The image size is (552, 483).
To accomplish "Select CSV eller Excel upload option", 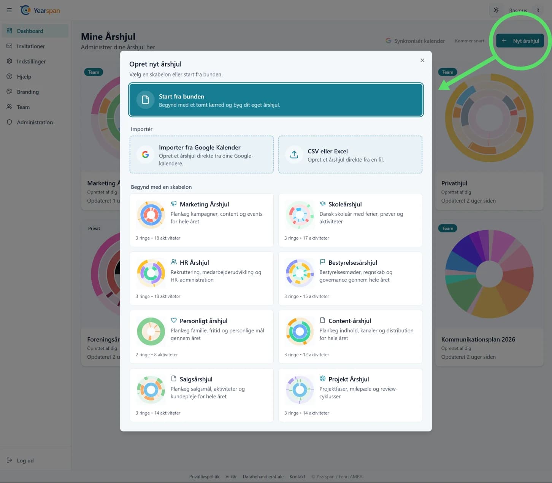I will (x=350, y=154).
